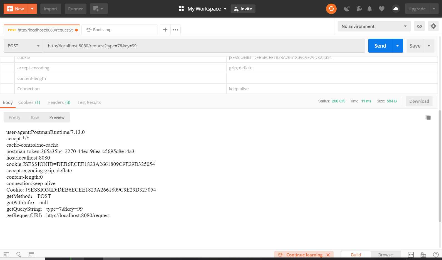This screenshot has height=260, width=442.
Task: Click the New request plus icon
Action: click(10, 9)
